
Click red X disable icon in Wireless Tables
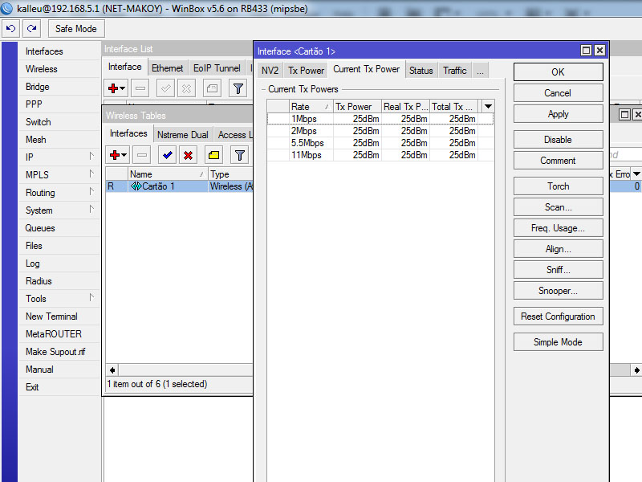(x=189, y=155)
